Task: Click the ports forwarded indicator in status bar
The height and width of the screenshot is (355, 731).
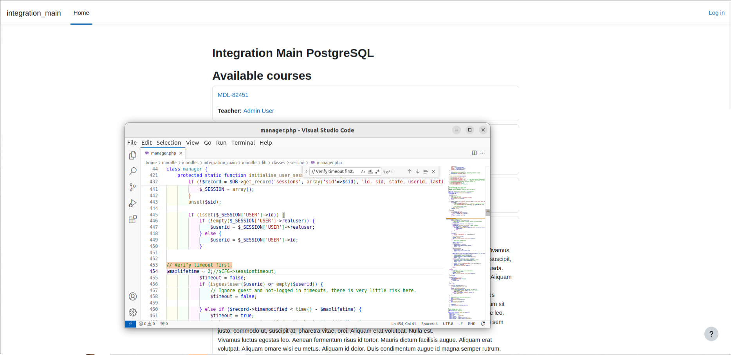Action: 164,324
